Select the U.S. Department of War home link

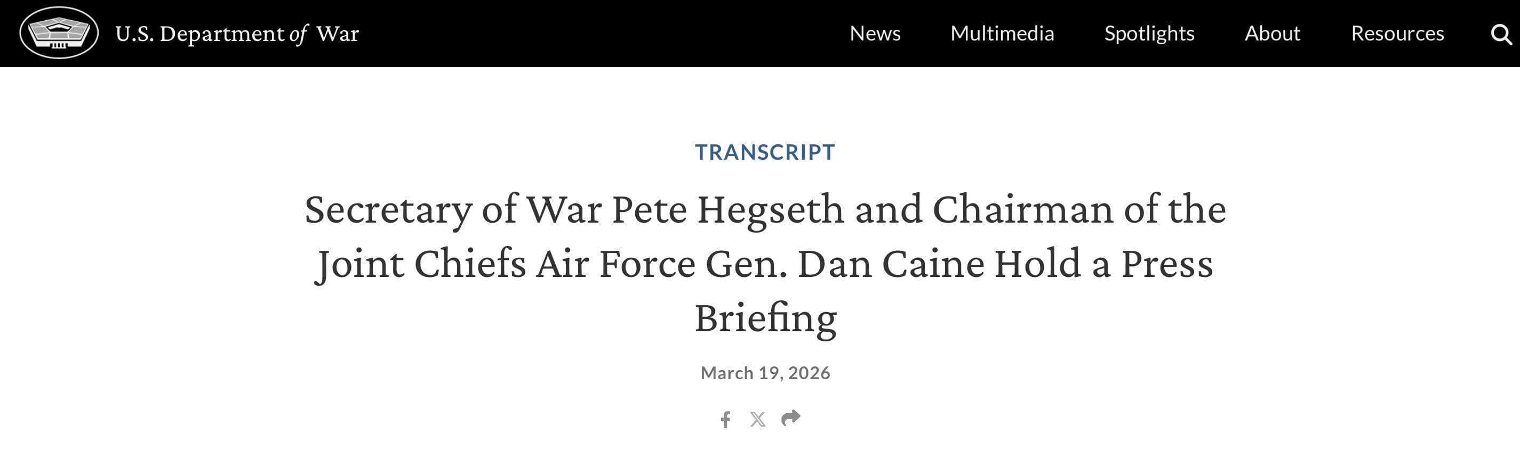click(x=236, y=34)
